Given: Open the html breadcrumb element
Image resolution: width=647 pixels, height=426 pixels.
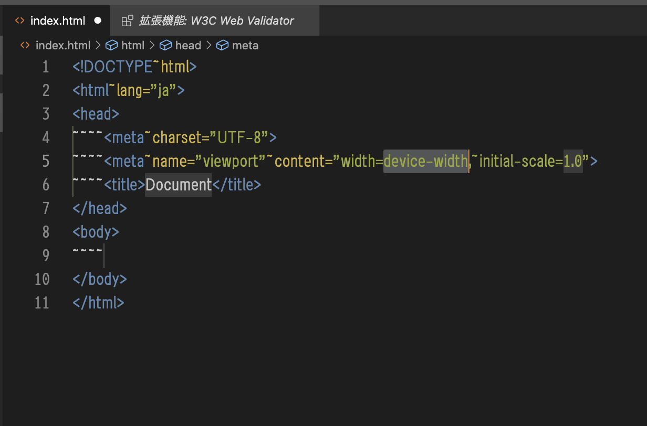Looking at the screenshot, I should pyautogui.click(x=132, y=46).
